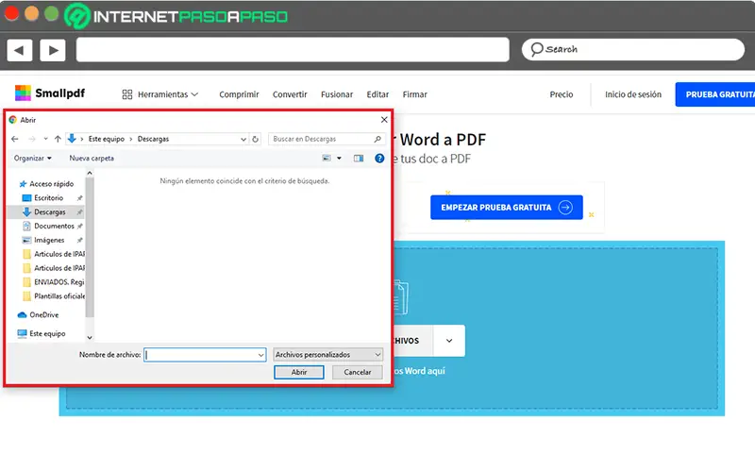Open the blue help question mark icon

379,158
